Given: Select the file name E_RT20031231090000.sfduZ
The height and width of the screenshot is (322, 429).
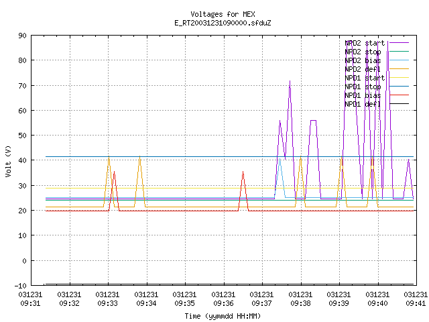Looking at the screenshot, I should click(223, 23).
